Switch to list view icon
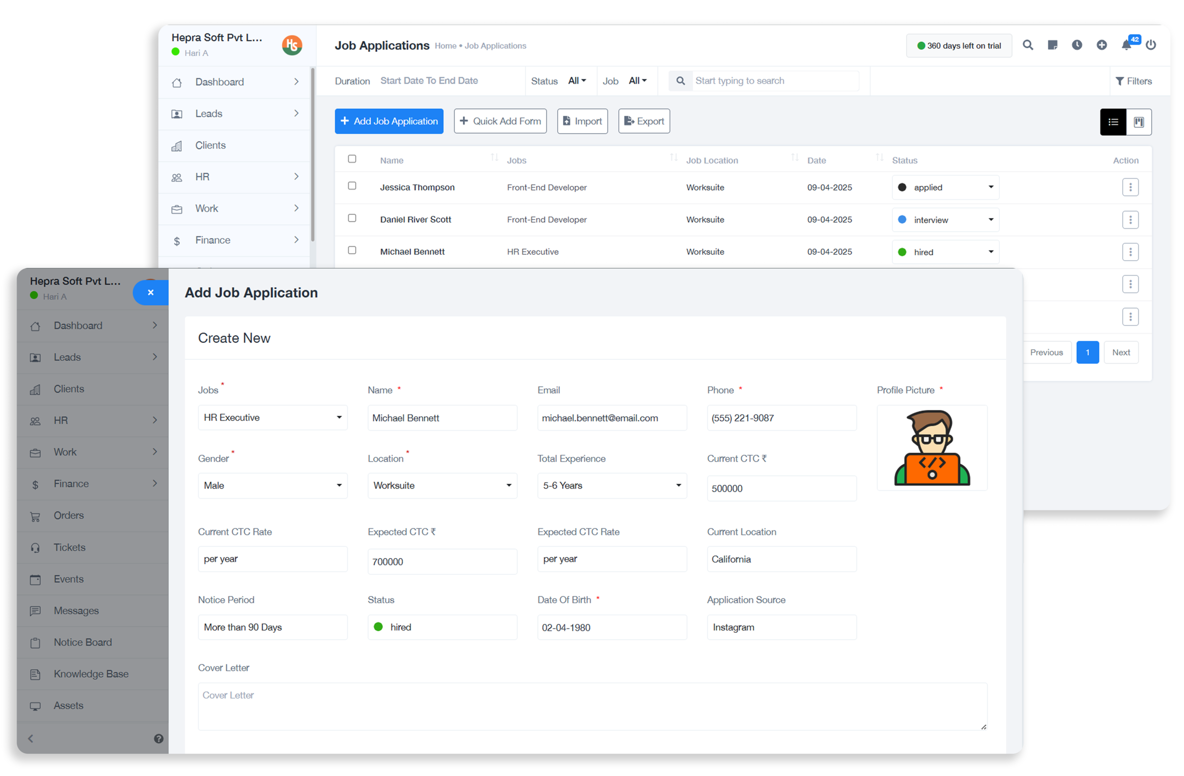The width and height of the screenshot is (1184, 776). (x=1113, y=122)
